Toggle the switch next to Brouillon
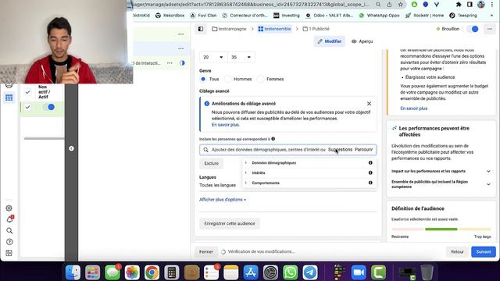Image resolution: width=500 pixels, height=281 pixels. click(x=473, y=29)
